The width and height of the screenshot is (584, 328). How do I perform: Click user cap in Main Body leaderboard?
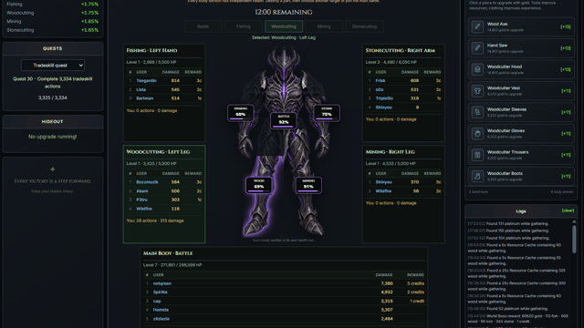tap(157, 302)
